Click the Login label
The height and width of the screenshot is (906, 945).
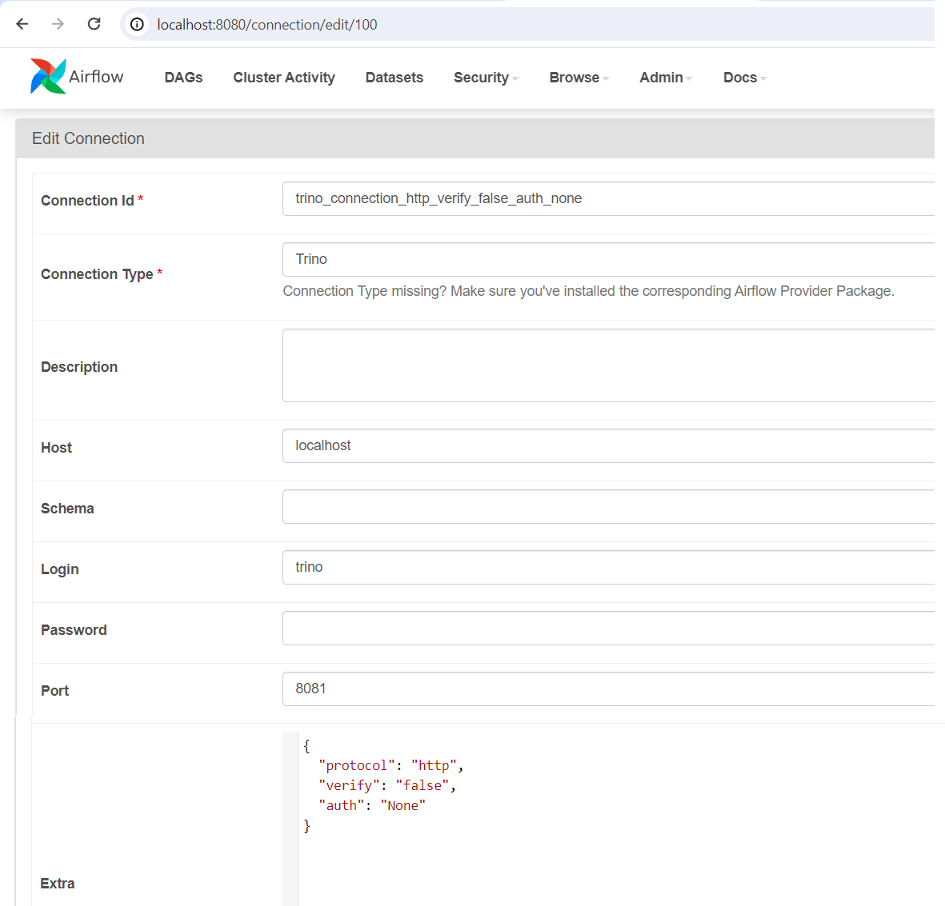[x=60, y=570]
